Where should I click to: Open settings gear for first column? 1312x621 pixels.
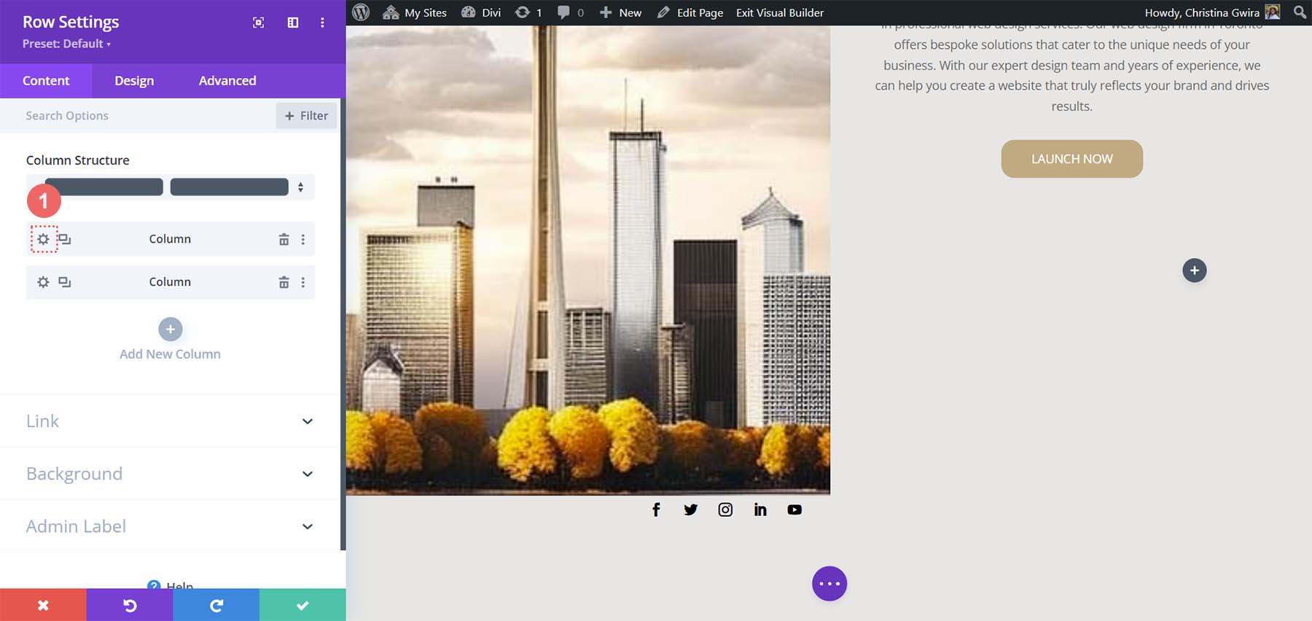pos(44,239)
